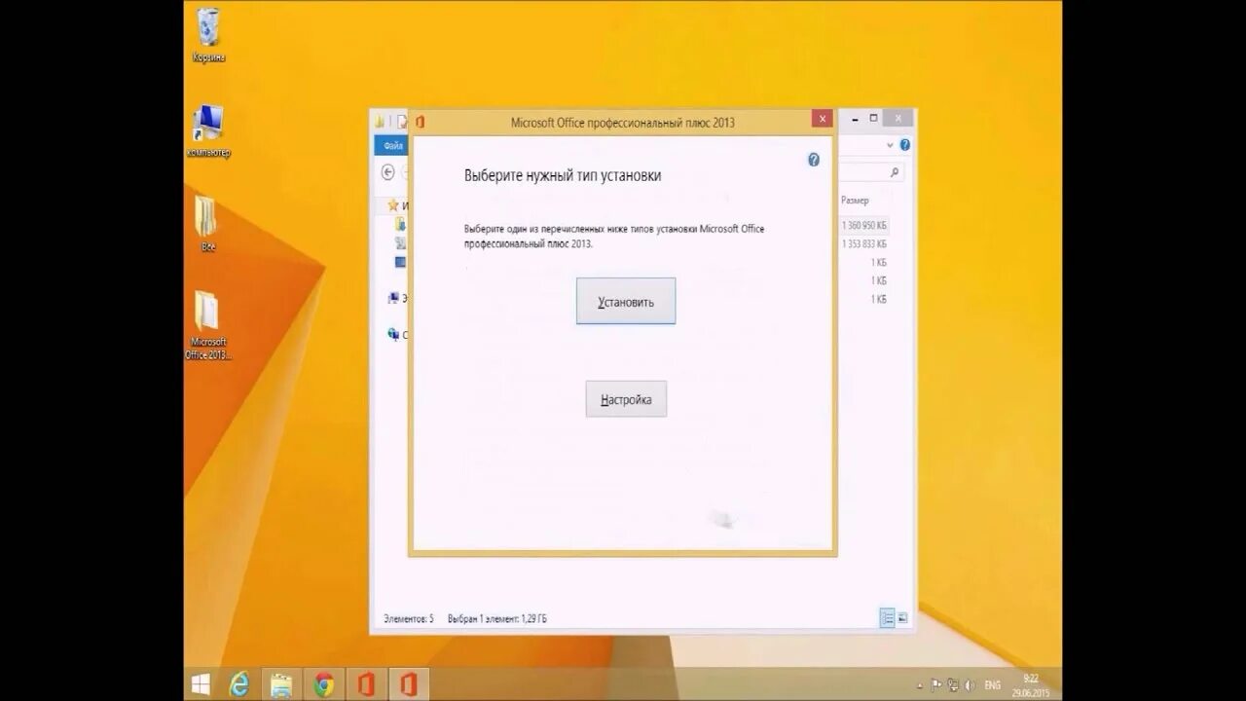This screenshot has width=1246, height=701.
Task: Select the file sized 1 360 950 КБ
Action: (864, 225)
